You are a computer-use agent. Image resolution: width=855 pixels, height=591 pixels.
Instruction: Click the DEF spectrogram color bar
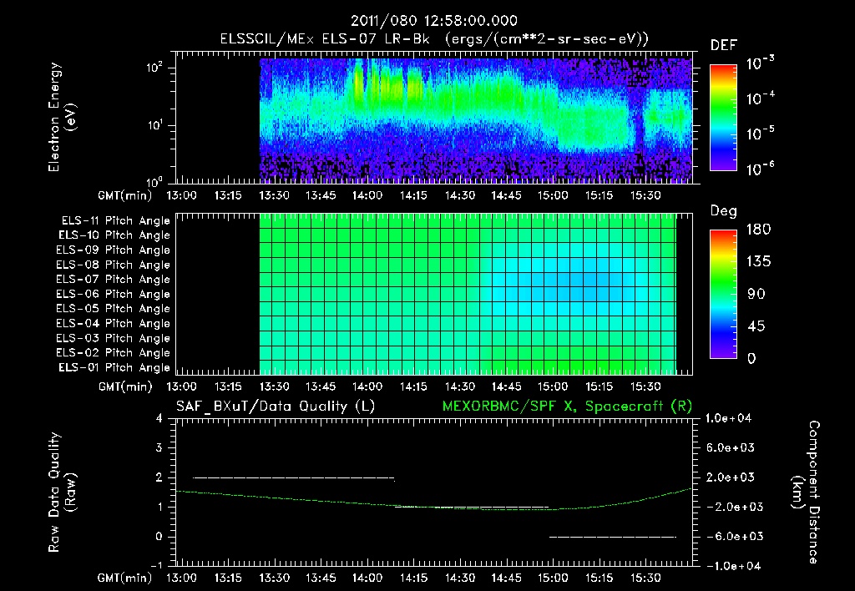723,118
